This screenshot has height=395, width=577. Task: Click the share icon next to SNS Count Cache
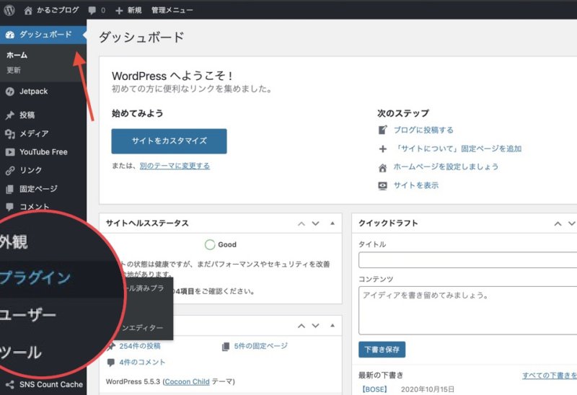click(x=10, y=385)
